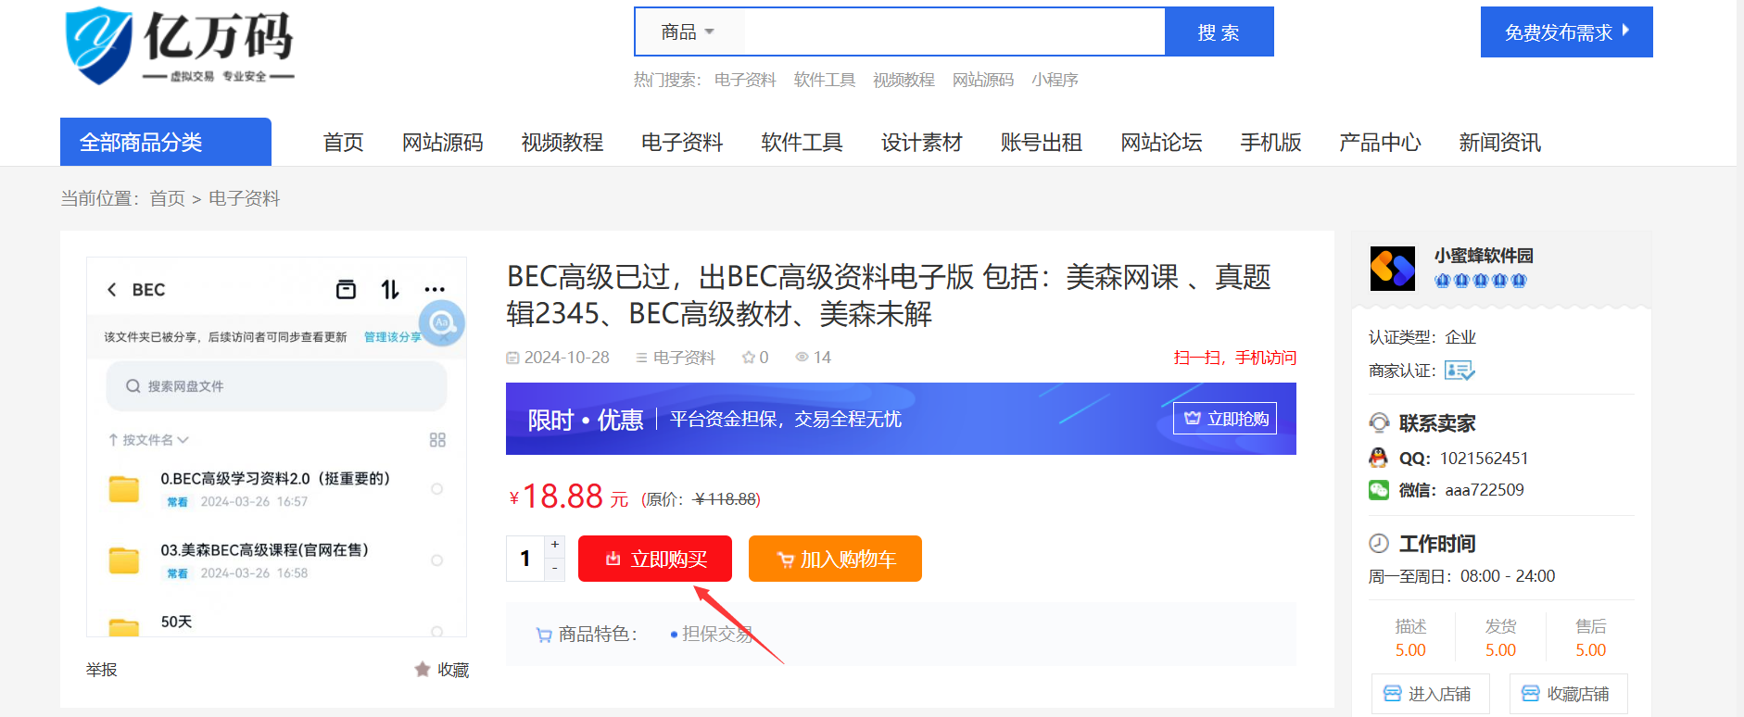Increase quantity with plus stepper

[x=555, y=545]
